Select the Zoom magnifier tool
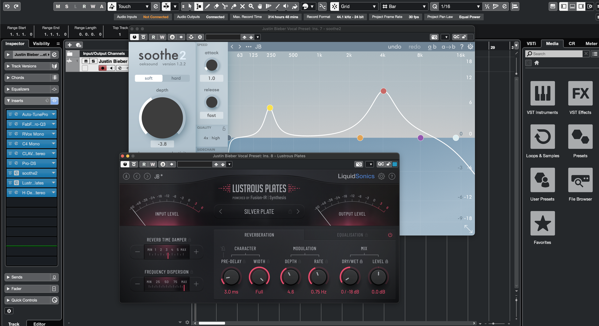 [251, 6]
